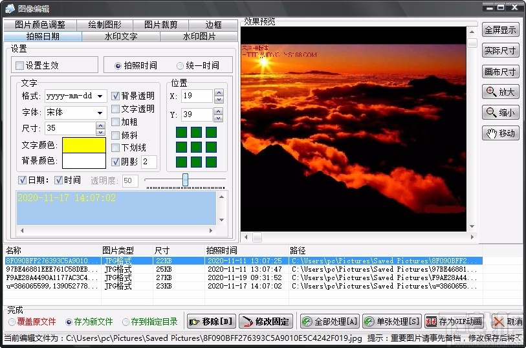
Task: Open the 拍照日期 tab
Action: click(43, 36)
